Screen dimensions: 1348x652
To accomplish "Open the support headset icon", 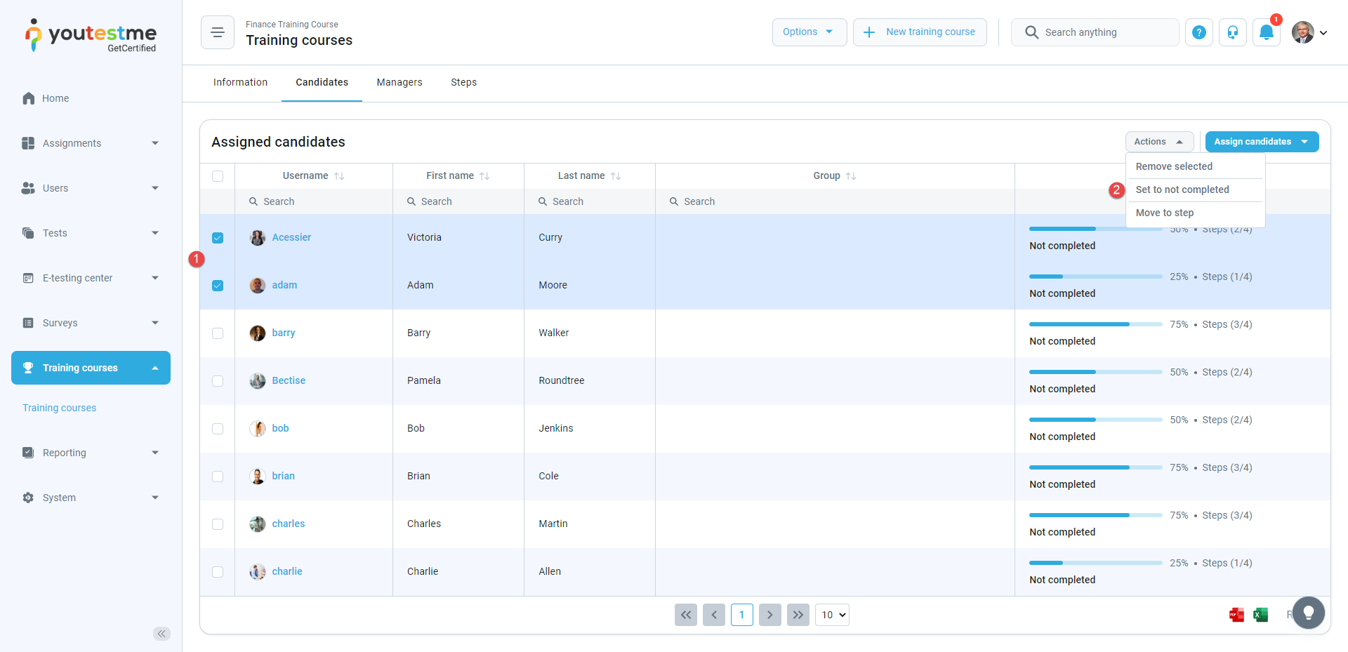I will 1233,32.
